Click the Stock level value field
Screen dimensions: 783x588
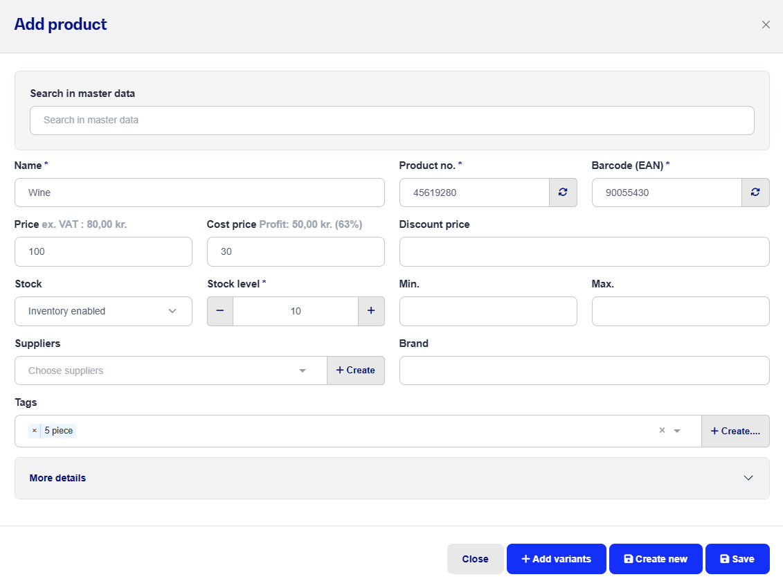[x=296, y=311]
